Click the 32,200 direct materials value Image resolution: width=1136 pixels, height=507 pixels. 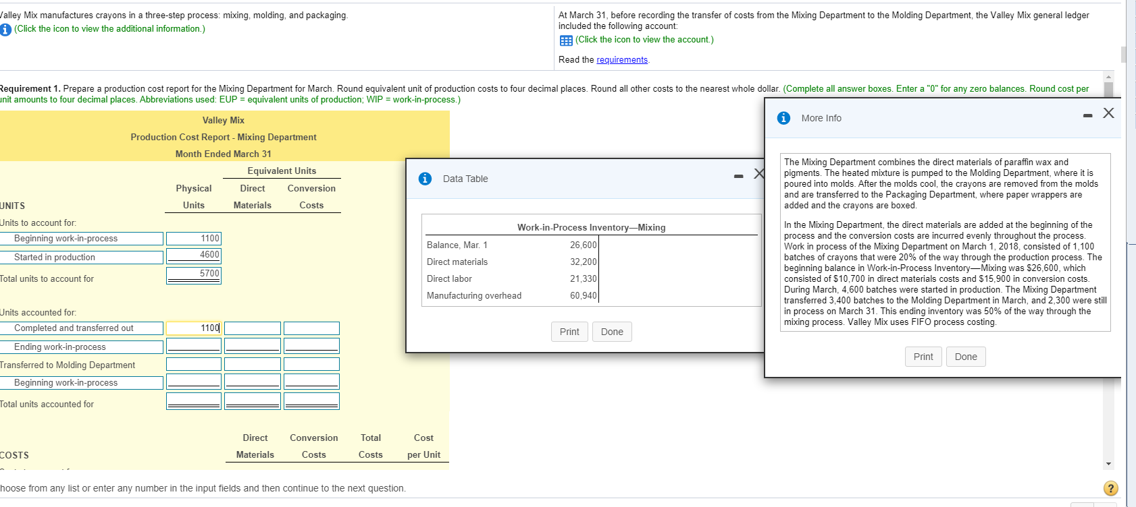click(x=584, y=262)
